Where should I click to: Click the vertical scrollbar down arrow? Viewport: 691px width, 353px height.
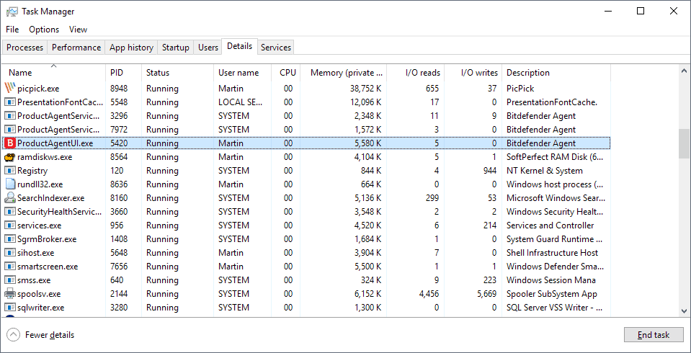point(684,310)
